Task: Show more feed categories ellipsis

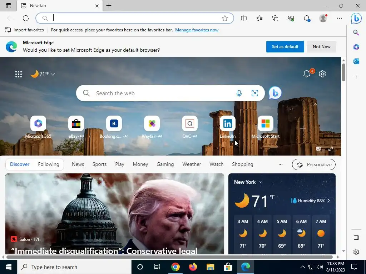Action: [281, 164]
